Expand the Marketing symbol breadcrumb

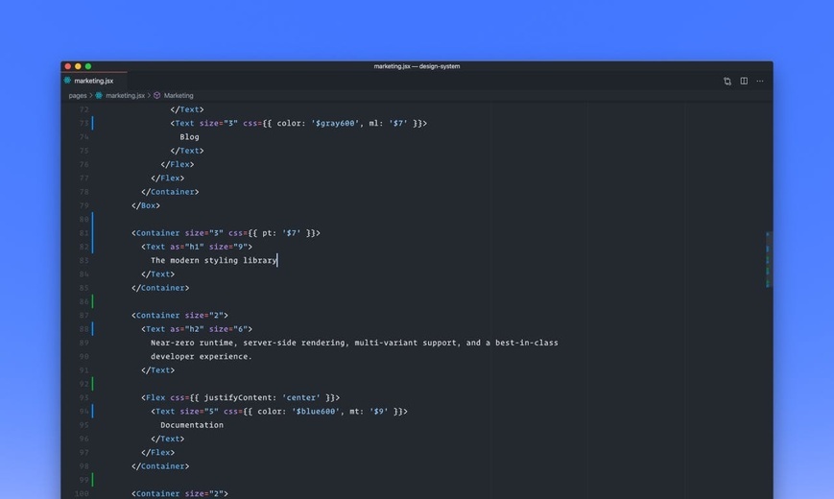pos(179,96)
